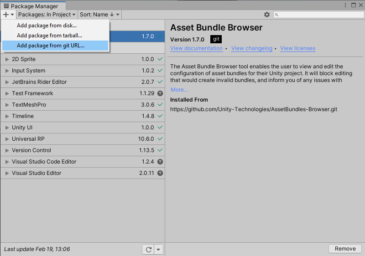The height and width of the screenshot is (256, 365).
Task: Click the Version 1.7.0 label
Action: point(187,40)
